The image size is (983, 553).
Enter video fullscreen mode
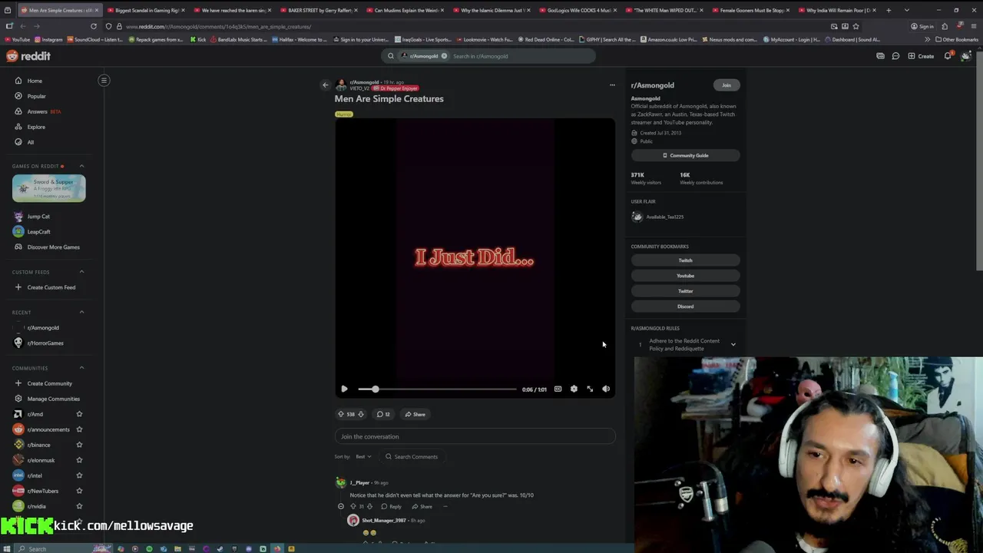click(590, 389)
